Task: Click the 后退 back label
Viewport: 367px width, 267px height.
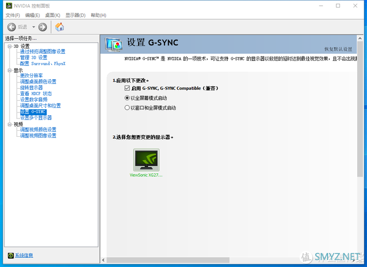Action: [23, 27]
